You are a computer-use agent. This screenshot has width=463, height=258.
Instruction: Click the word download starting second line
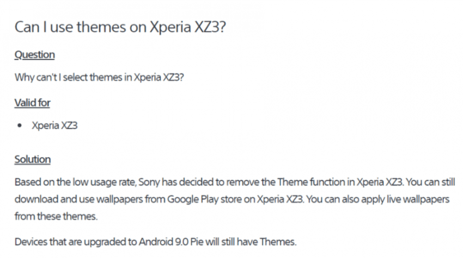[x=36, y=199]
